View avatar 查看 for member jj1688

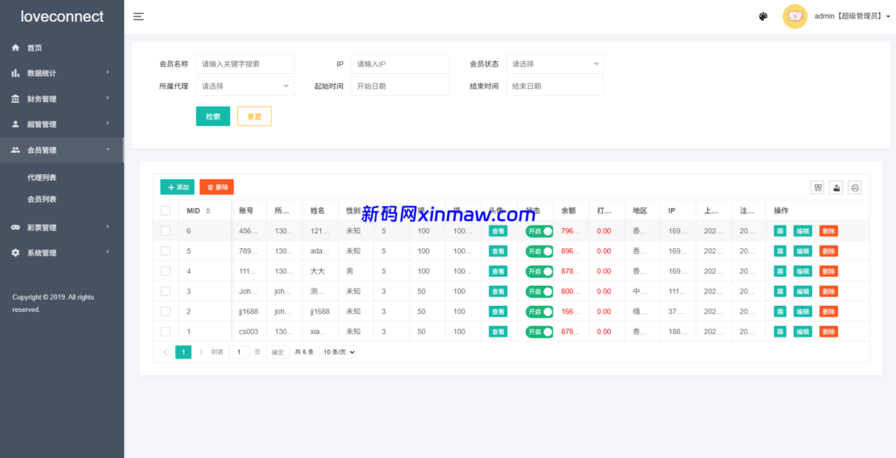point(498,311)
